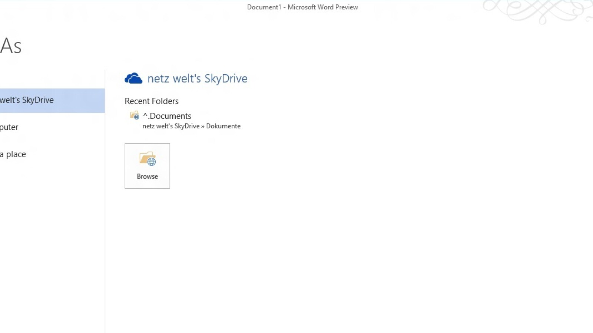Screen dimensions: 593x333
Task: Click the small folder glyph under Recent Folders
Action: click(134, 115)
